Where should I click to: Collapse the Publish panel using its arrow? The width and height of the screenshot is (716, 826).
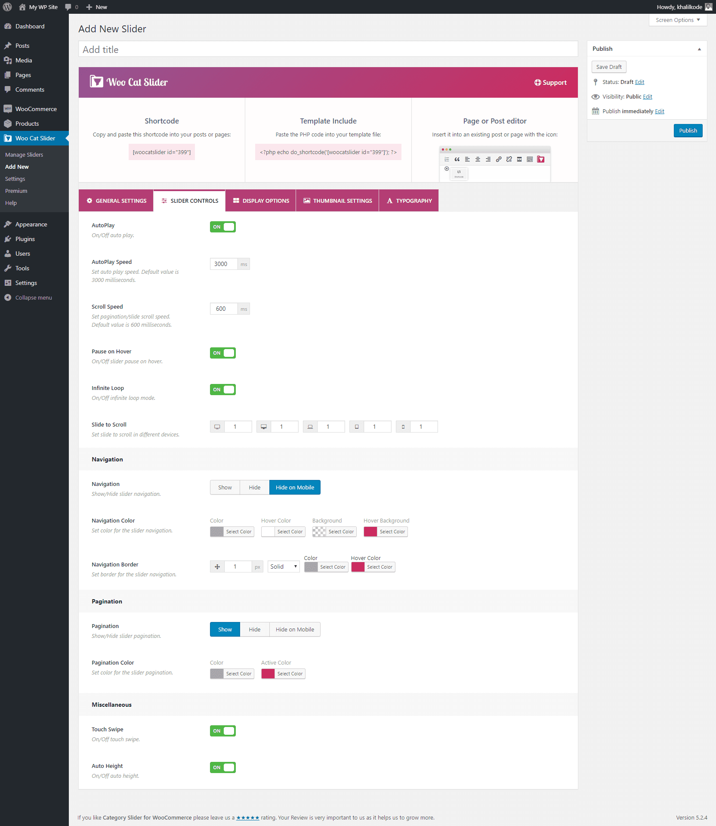699,49
